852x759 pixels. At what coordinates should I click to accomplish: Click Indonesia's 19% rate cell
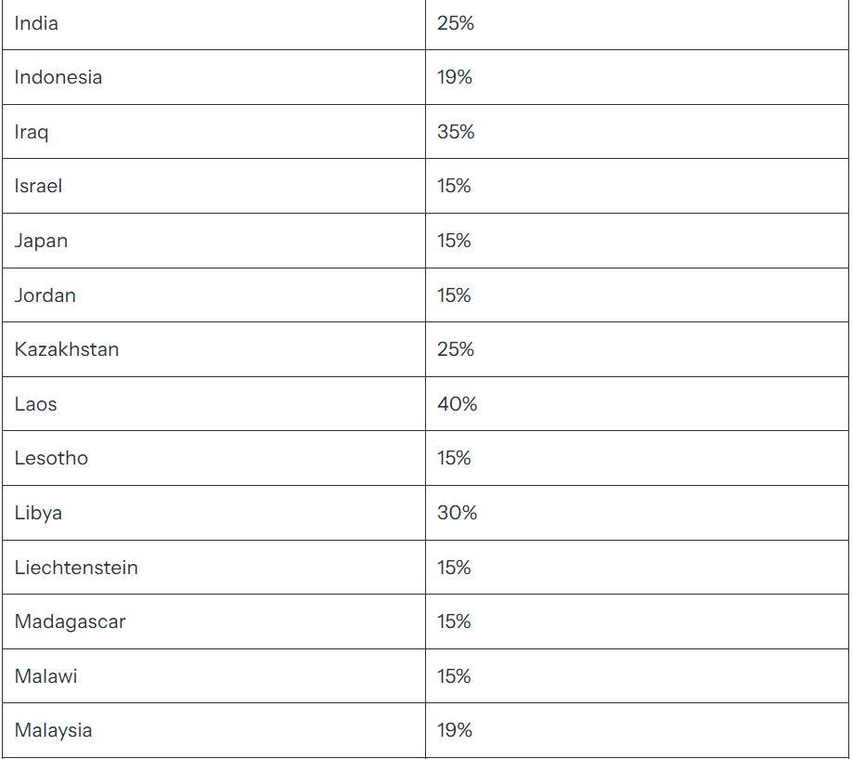click(637, 77)
